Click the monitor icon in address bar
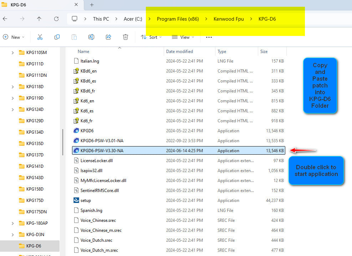The height and width of the screenshot is (256, 352). pyautogui.click(x=75, y=19)
